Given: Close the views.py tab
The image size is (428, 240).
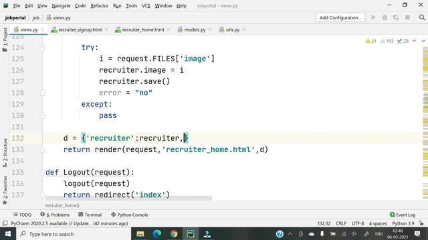Looking at the screenshot, I should pos(43,29).
